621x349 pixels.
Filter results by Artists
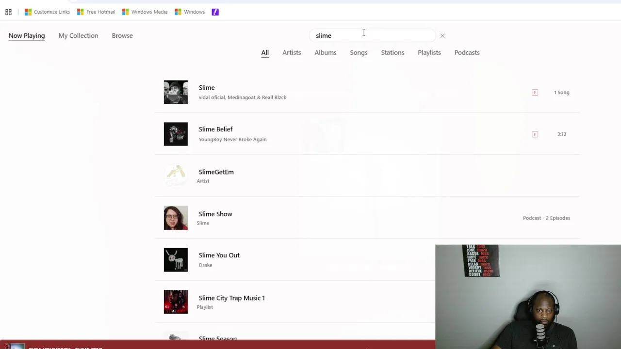(292, 53)
